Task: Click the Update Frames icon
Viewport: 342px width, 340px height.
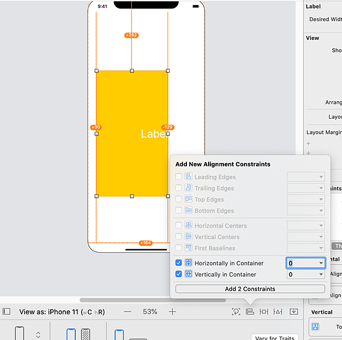Action: tap(235, 311)
